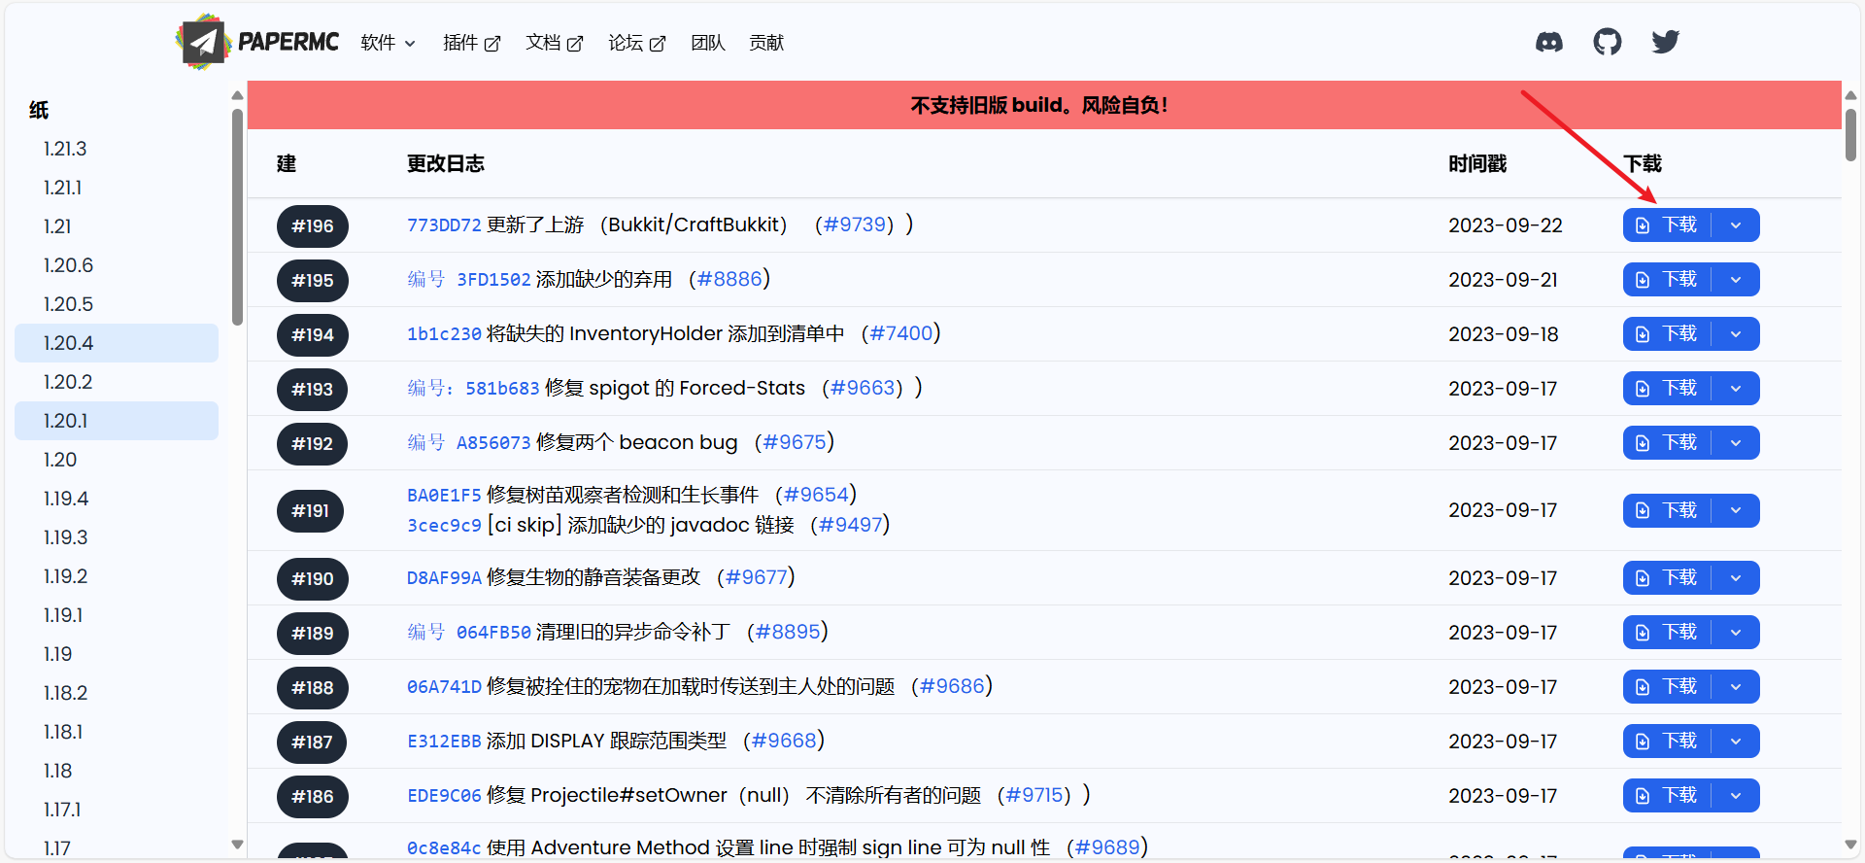1865x863 pixels.
Task: Open commit link 773DD72
Action: coord(444,225)
